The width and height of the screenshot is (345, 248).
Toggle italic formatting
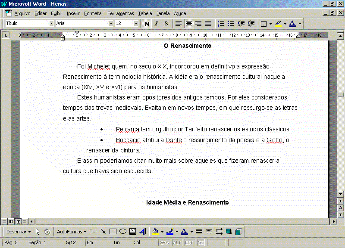click(157, 24)
